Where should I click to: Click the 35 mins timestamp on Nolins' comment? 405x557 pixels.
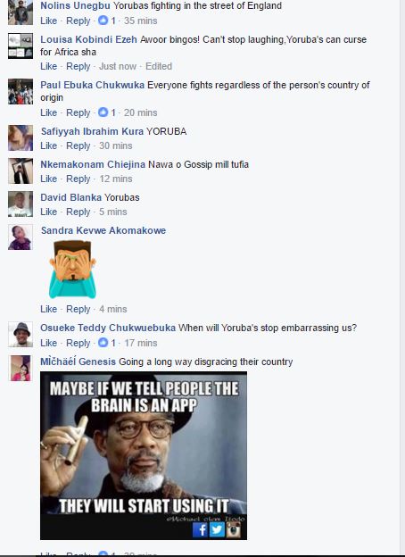point(141,21)
